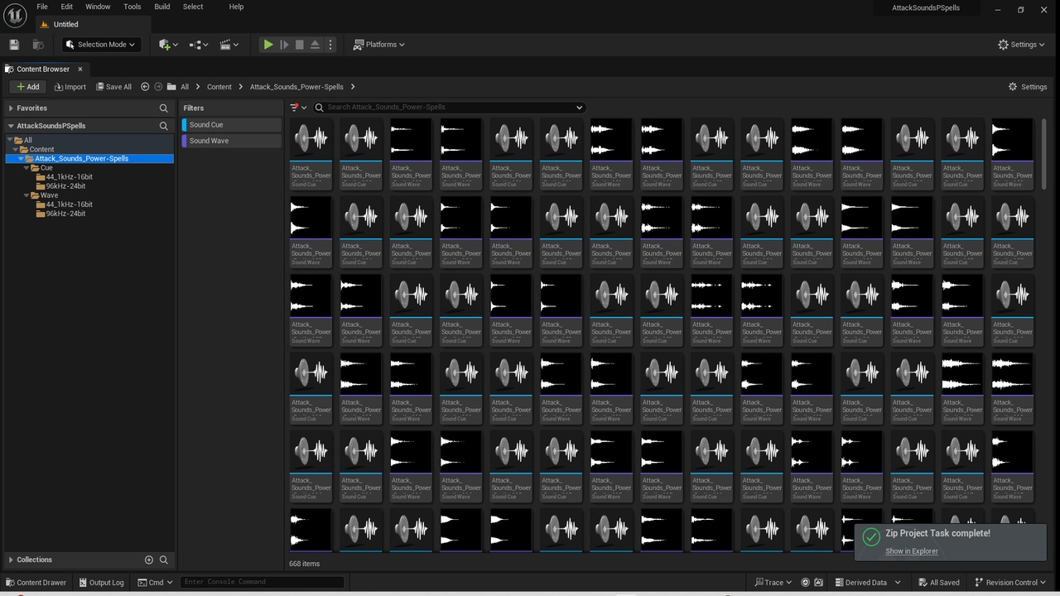Open the Tools menu
Screen dimensions: 1060x596
click(x=132, y=7)
